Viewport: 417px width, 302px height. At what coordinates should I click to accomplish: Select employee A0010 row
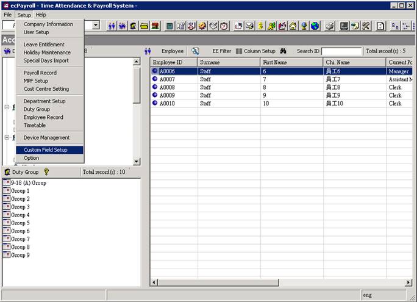click(x=281, y=103)
